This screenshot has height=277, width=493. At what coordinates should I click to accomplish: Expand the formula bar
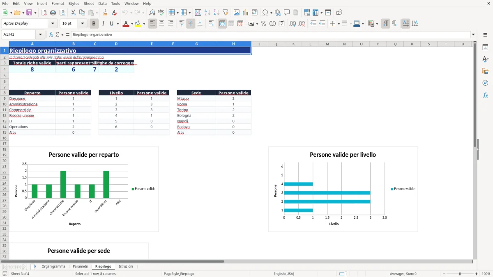point(473,34)
